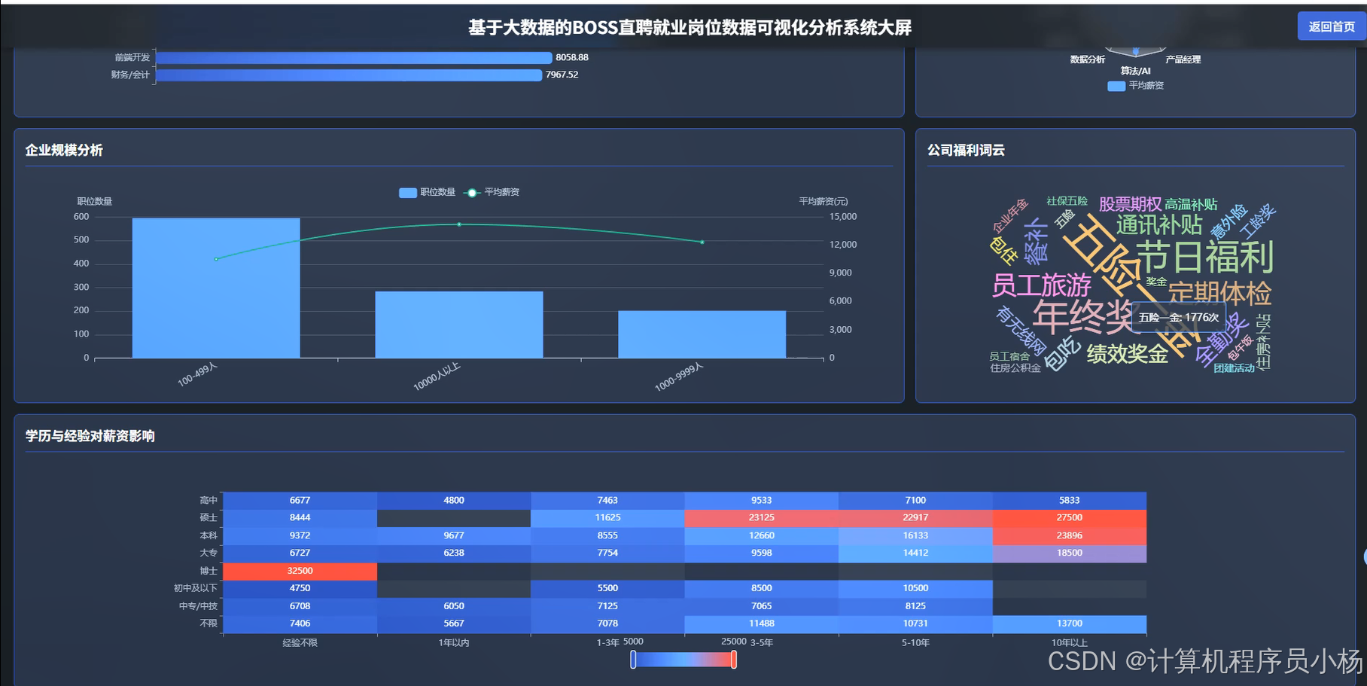Screen dimensions: 1367x686
Task: Click the heatmap cell showing 23125
Action: 761,518
